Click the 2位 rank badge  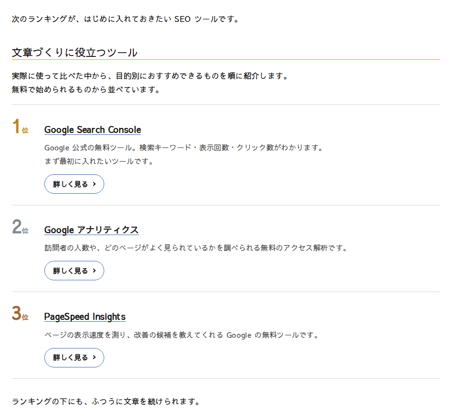(20, 227)
